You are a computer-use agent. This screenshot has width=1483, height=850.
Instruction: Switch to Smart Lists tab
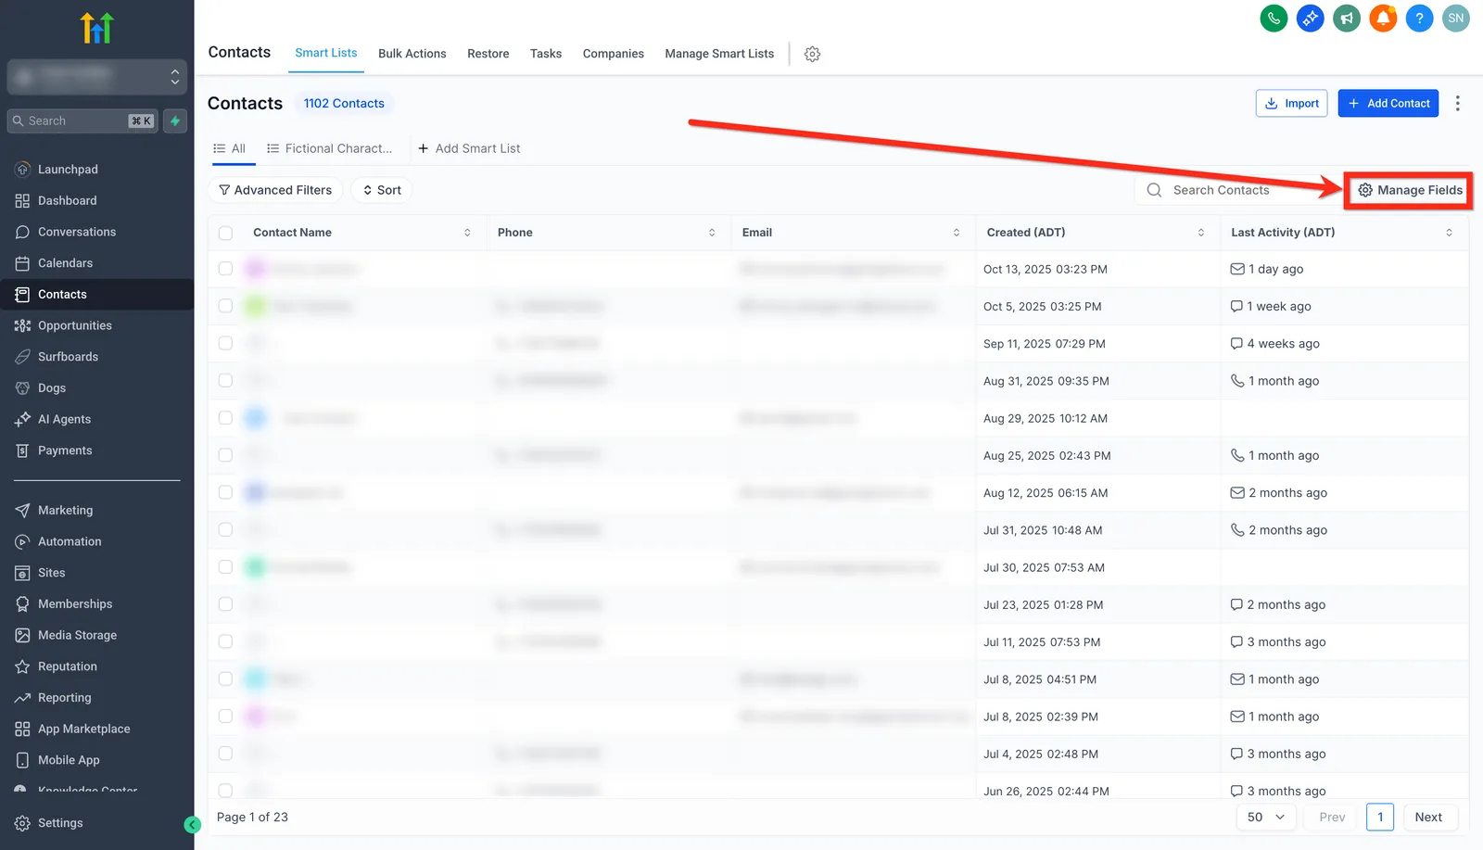(x=326, y=53)
